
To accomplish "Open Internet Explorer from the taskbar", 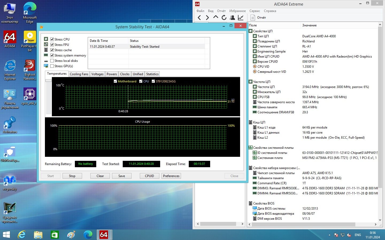I will 22,235.
